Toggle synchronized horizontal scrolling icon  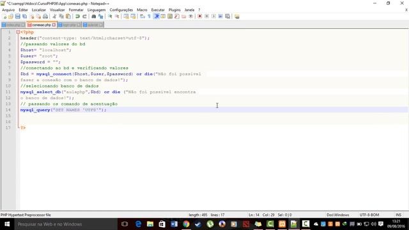coord(133,17)
